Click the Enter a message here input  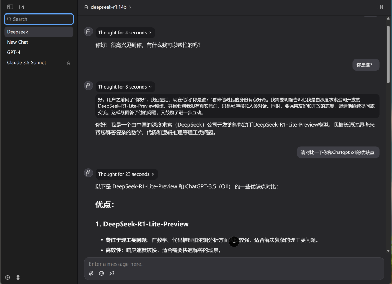point(234,264)
